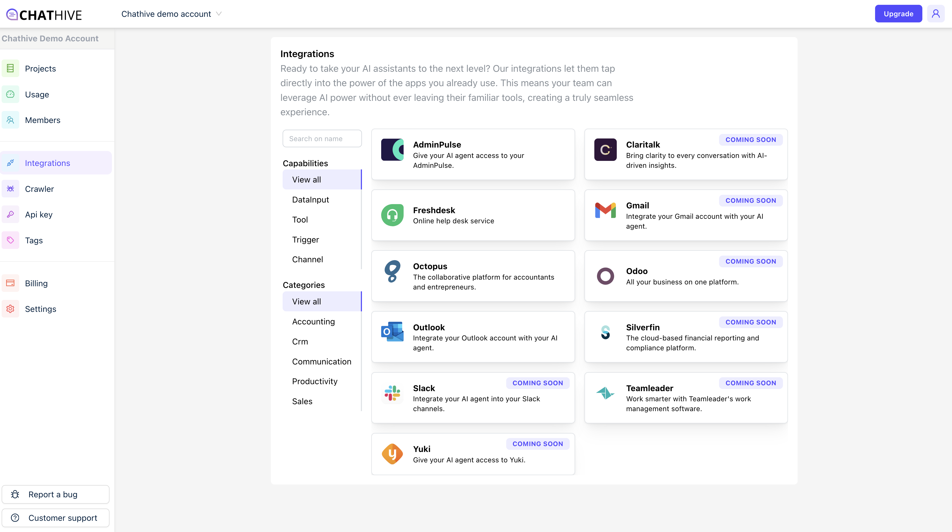Click the Upgrade button
Image resolution: width=952 pixels, height=532 pixels.
pos(898,14)
